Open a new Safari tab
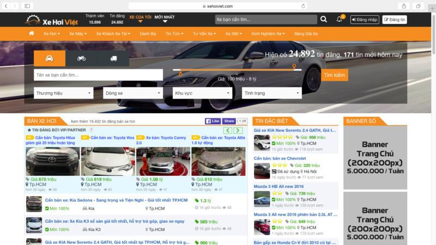Image resolution: width=436 pixels, height=245 pixels. coord(432,8)
